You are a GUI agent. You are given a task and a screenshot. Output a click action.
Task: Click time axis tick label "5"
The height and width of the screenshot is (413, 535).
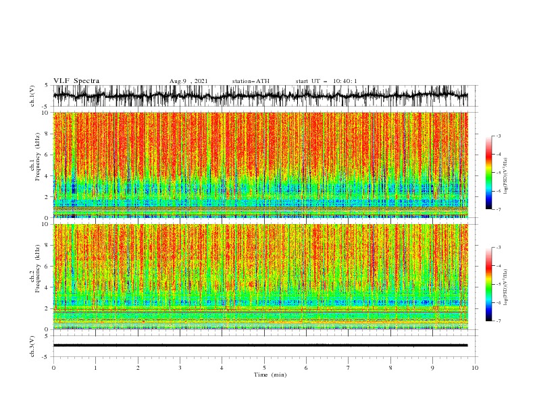tap(264, 368)
